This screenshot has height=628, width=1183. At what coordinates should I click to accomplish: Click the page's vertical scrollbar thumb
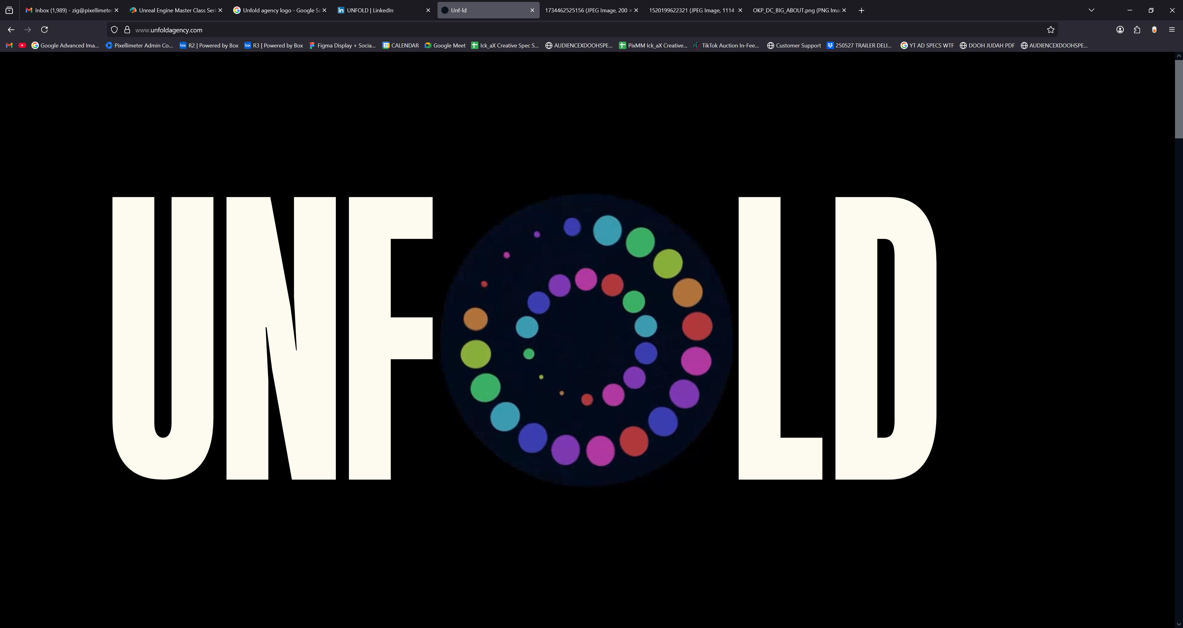[1178, 99]
